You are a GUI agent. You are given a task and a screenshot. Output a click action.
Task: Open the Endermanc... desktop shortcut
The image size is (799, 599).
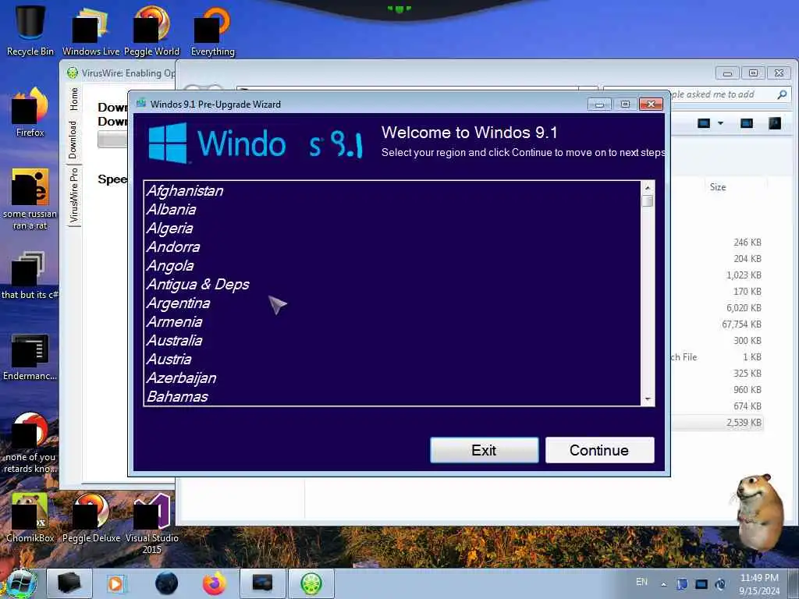pyautogui.click(x=30, y=356)
